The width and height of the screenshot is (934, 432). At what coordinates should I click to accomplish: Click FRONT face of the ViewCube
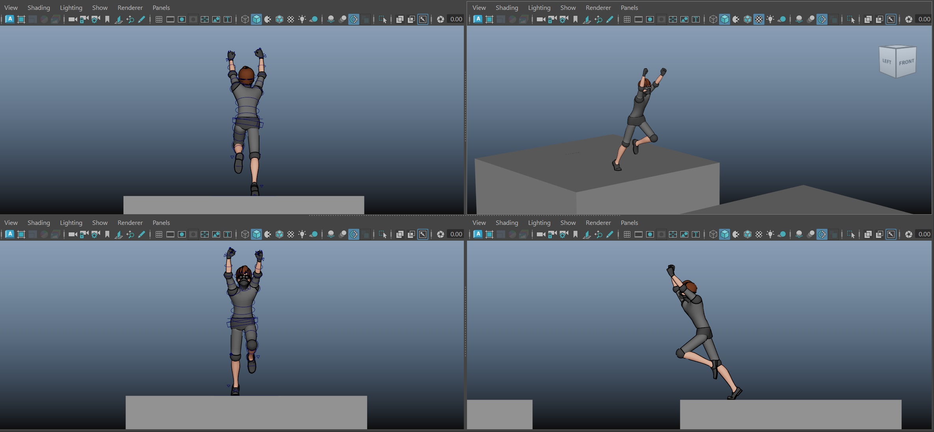point(906,62)
